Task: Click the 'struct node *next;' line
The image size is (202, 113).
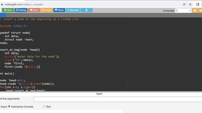Action: click(x=19, y=40)
